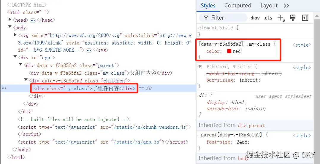Open the /static/js/app.js script link

[x=137, y=142]
